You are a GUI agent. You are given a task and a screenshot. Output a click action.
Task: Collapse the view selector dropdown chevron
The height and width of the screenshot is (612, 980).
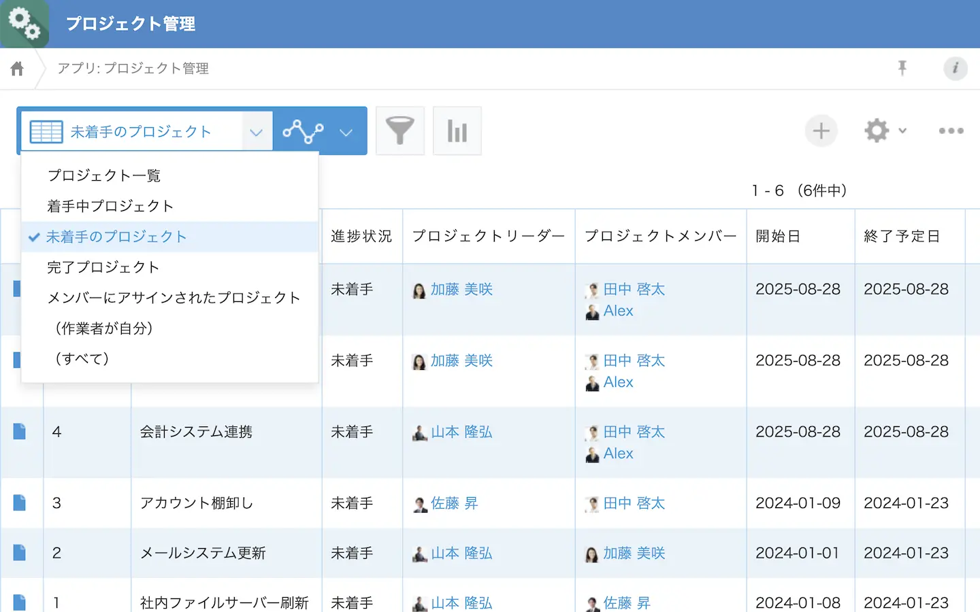[x=256, y=132]
